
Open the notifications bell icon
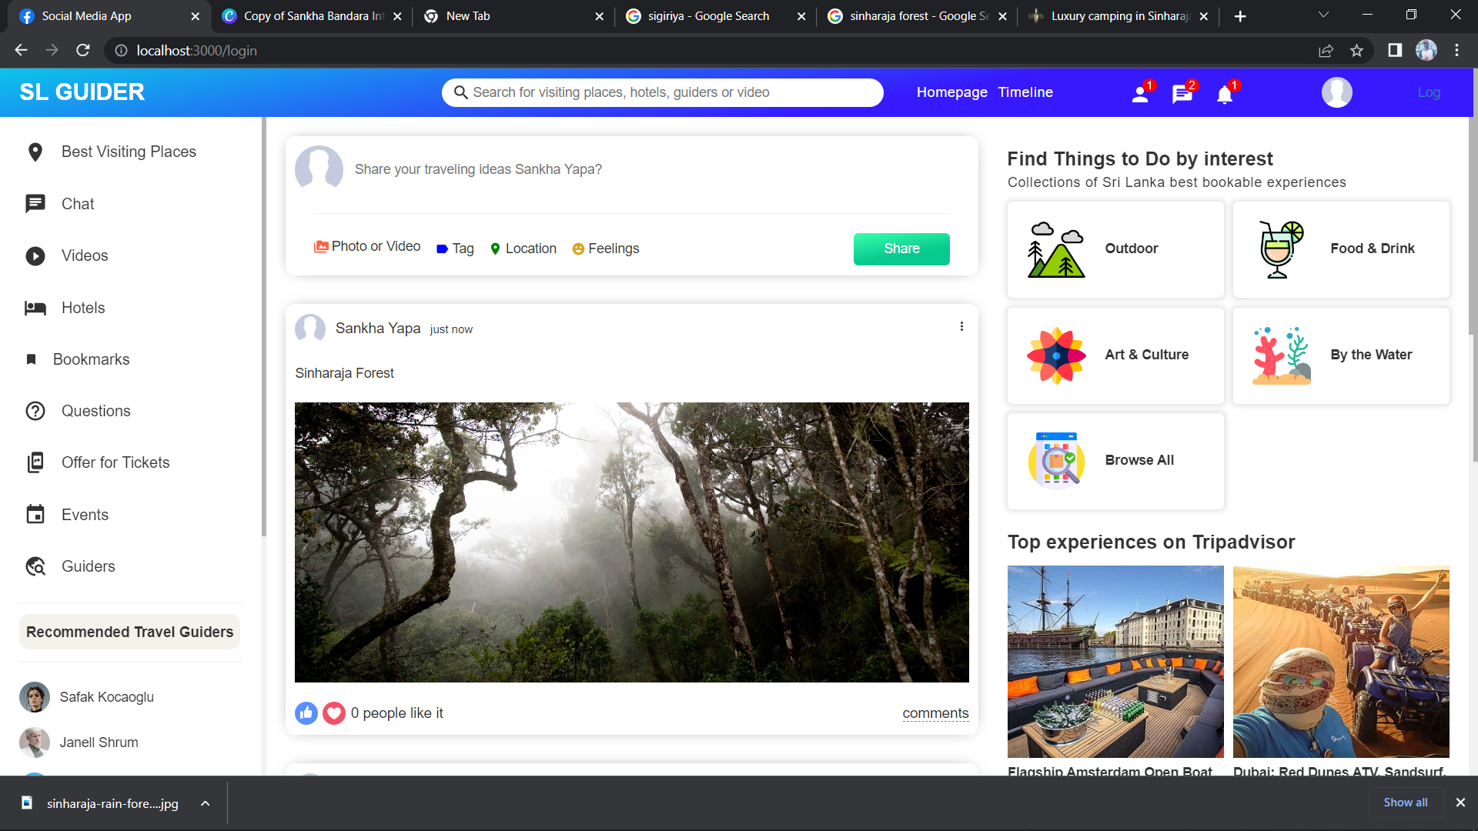coord(1224,95)
